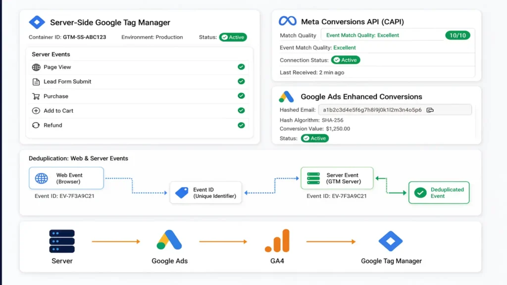This screenshot has height=285, width=507.
Task: Click the Google Ads Enhanced Conversions logo
Action: [286, 96]
